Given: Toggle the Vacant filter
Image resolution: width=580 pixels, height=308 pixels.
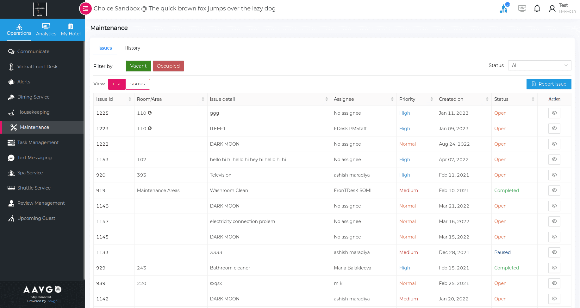Looking at the screenshot, I should click(138, 66).
